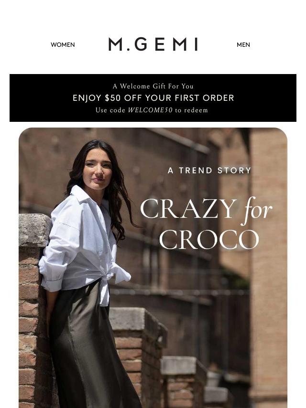The height and width of the screenshot is (408, 306).
Task: Open the WOMEN shop link
Action: pyautogui.click(x=63, y=45)
